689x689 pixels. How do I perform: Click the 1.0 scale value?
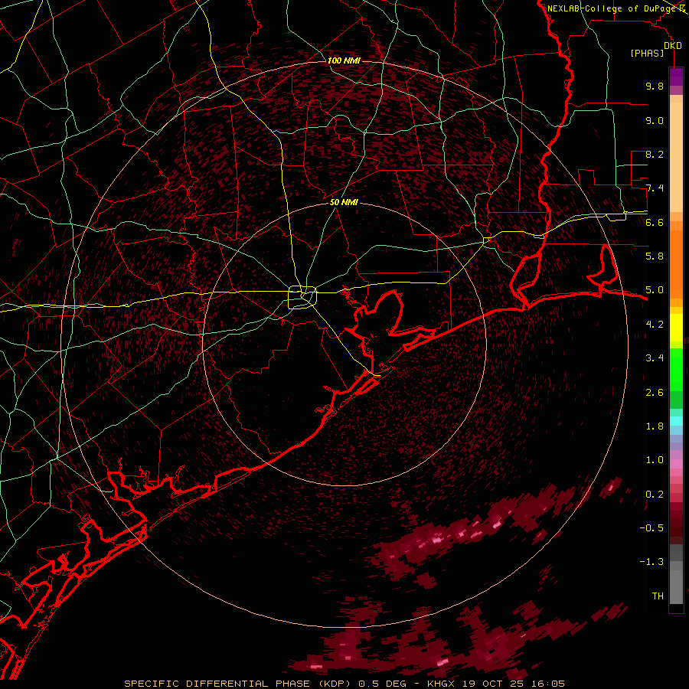tap(655, 460)
